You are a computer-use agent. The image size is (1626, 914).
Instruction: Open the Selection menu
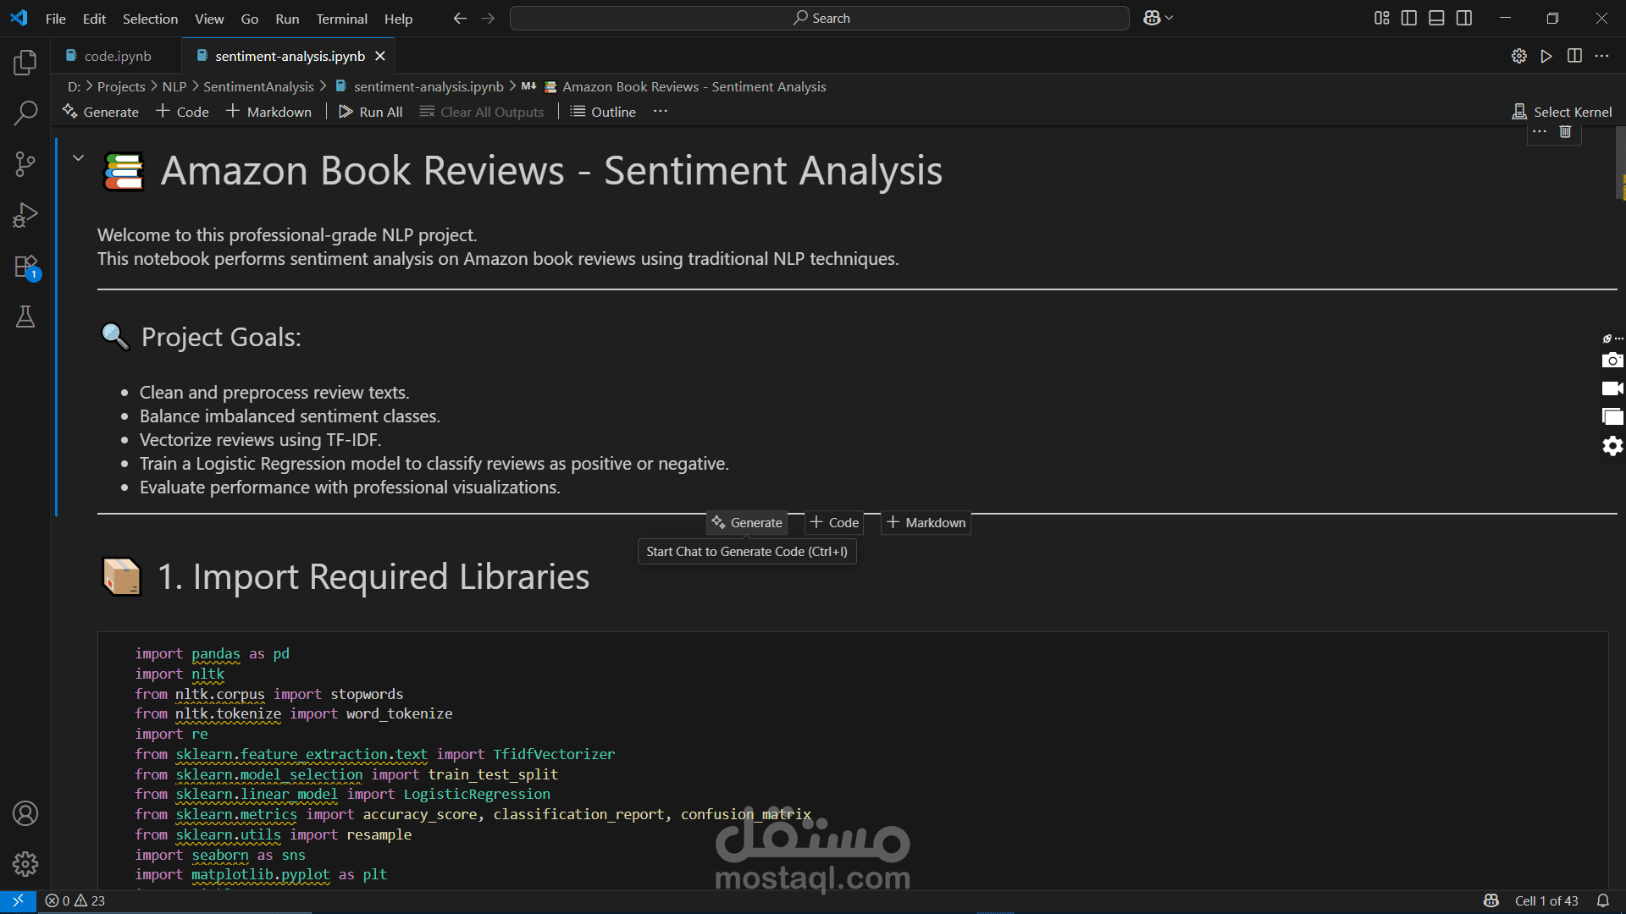(150, 19)
